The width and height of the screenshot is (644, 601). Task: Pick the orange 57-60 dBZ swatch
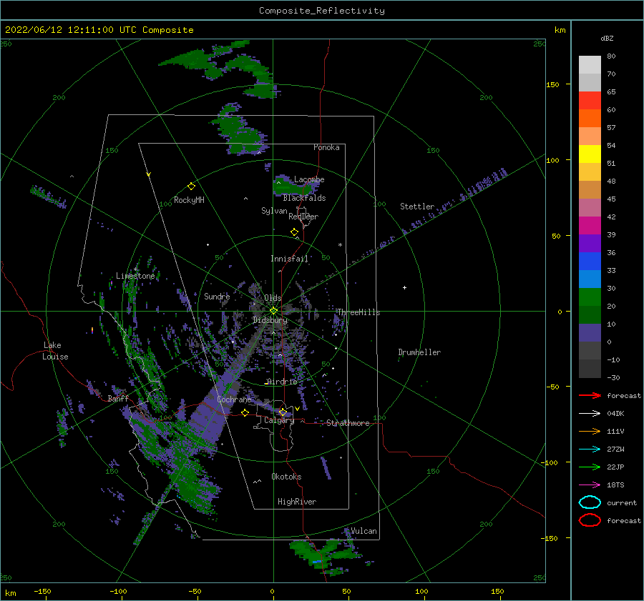coord(590,118)
